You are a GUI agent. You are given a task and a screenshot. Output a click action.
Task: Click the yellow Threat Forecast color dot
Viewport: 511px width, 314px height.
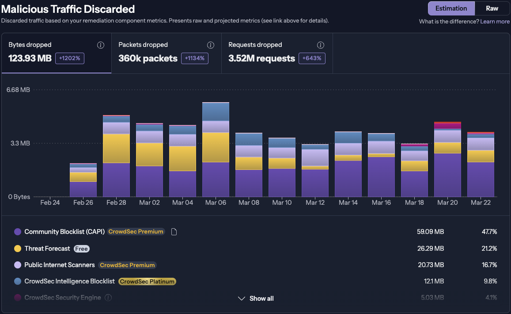[x=18, y=249]
